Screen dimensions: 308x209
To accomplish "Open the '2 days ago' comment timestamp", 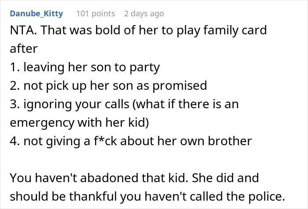I will 144,14.
